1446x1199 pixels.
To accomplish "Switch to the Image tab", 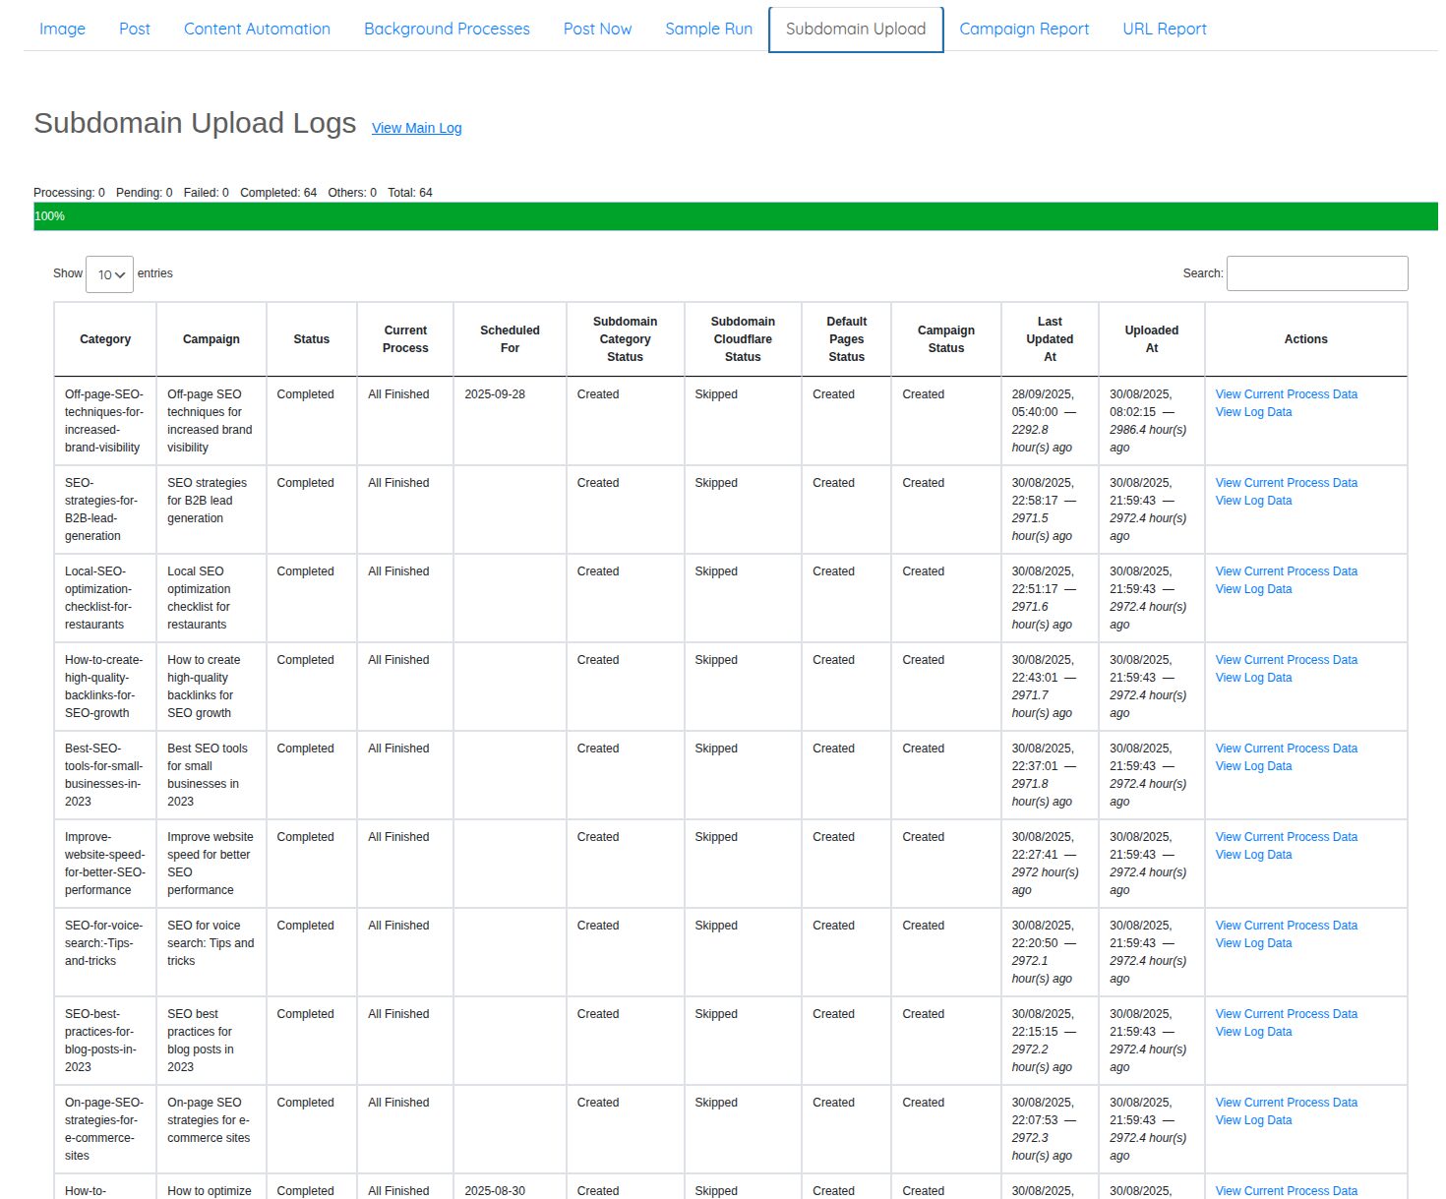I will click(62, 29).
